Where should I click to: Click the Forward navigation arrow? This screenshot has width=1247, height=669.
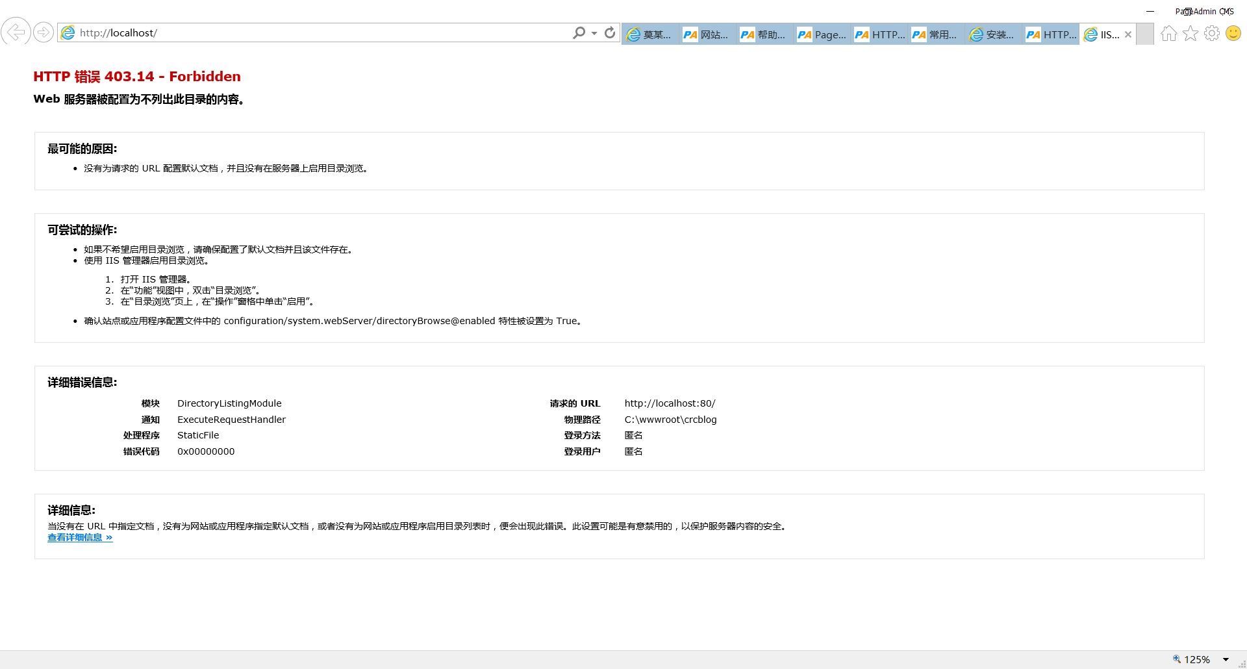tap(44, 32)
